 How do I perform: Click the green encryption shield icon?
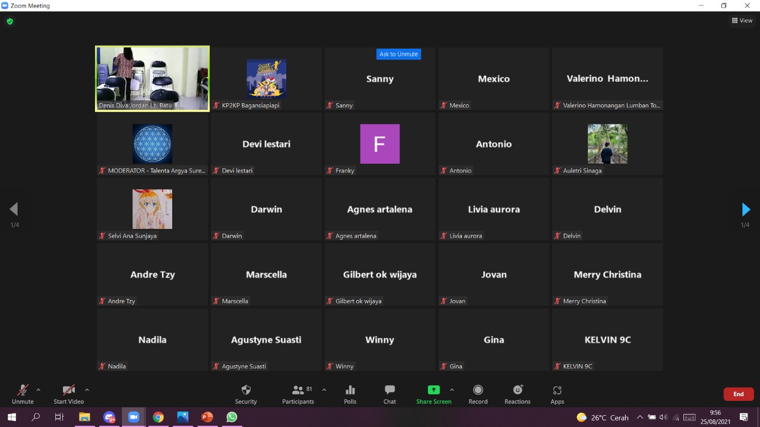(9, 21)
